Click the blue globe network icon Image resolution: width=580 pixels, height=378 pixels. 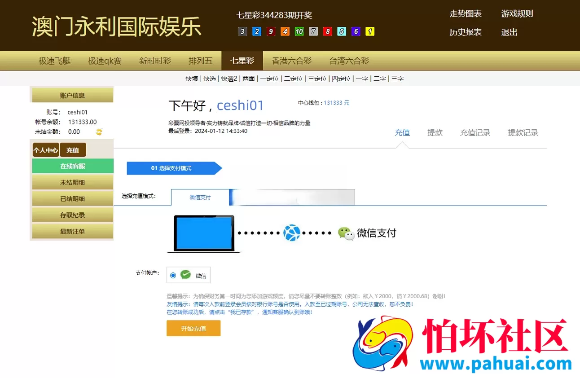coord(292,233)
